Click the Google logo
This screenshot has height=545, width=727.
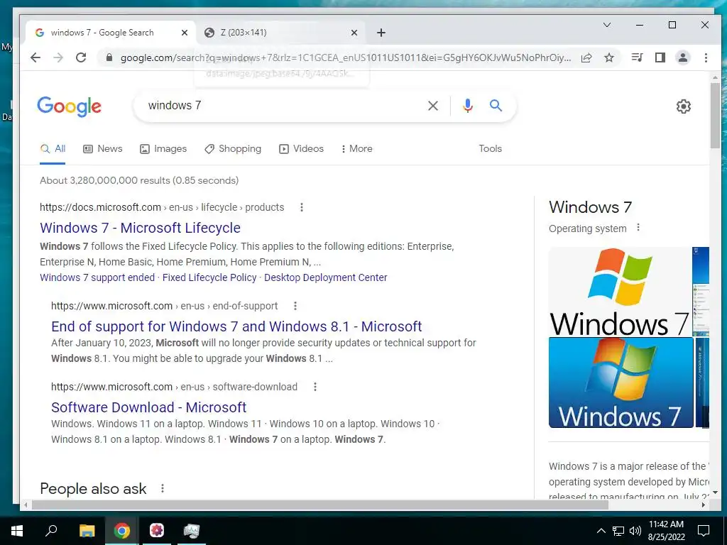[x=69, y=106]
